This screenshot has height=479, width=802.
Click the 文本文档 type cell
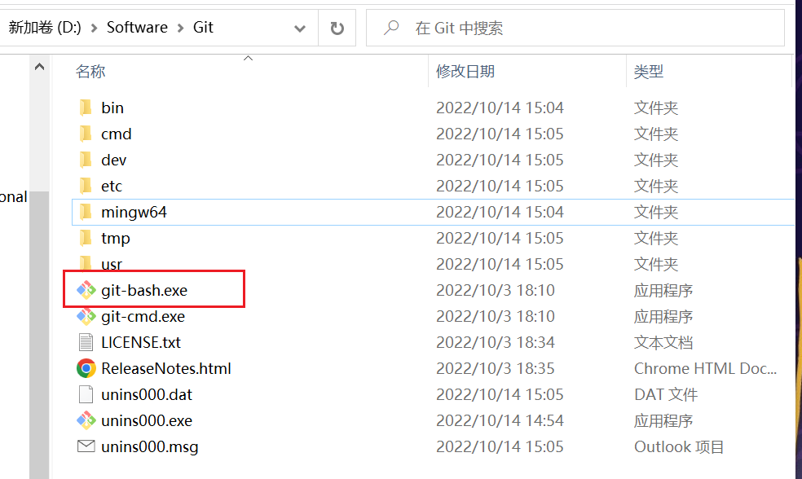pyautogui.click(x=663, y=342)
